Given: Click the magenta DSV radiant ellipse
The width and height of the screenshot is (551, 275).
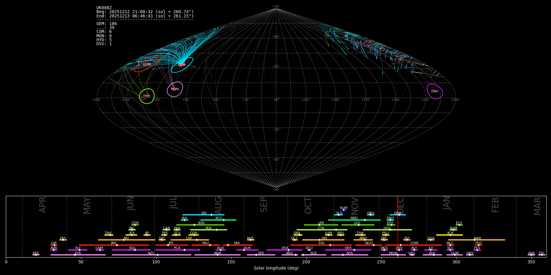Looking at the screenshot, I should point(435,91).
